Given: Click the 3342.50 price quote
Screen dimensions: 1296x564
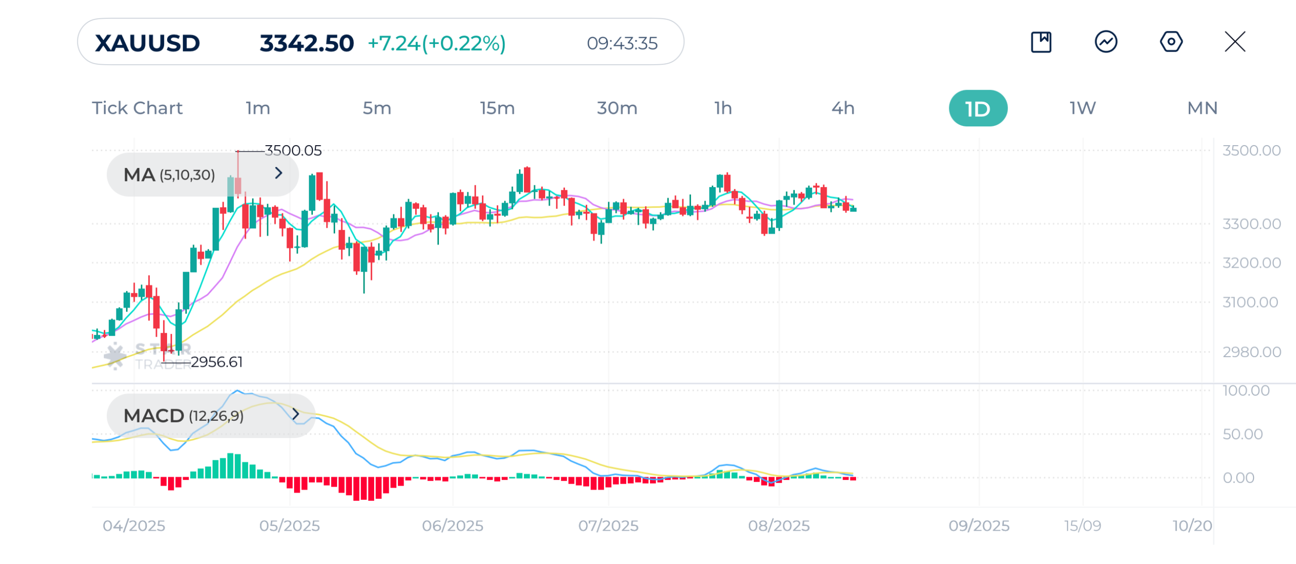Looking at the screenshot, I should tap(306, 43).
